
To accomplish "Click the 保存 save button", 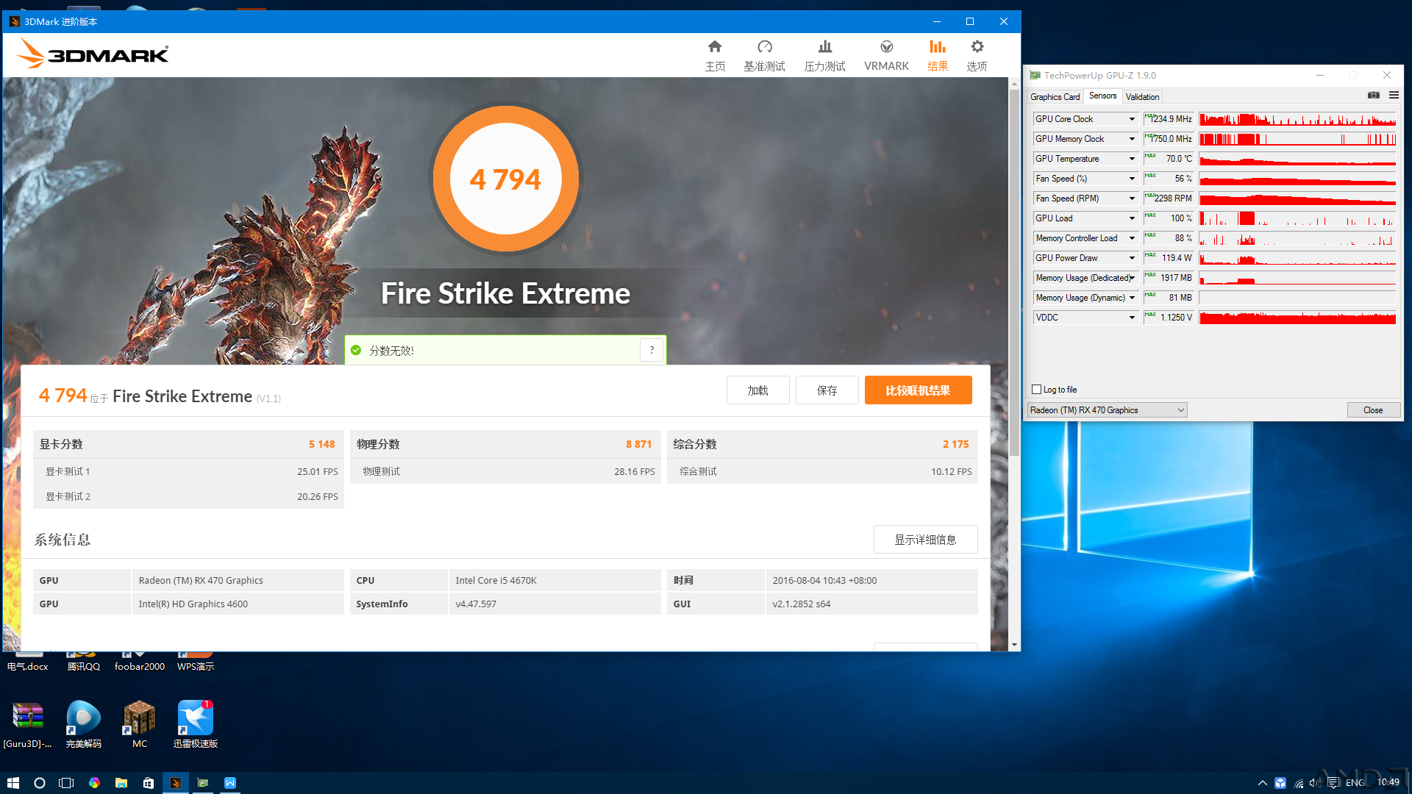I will click(x=827, y=390).
